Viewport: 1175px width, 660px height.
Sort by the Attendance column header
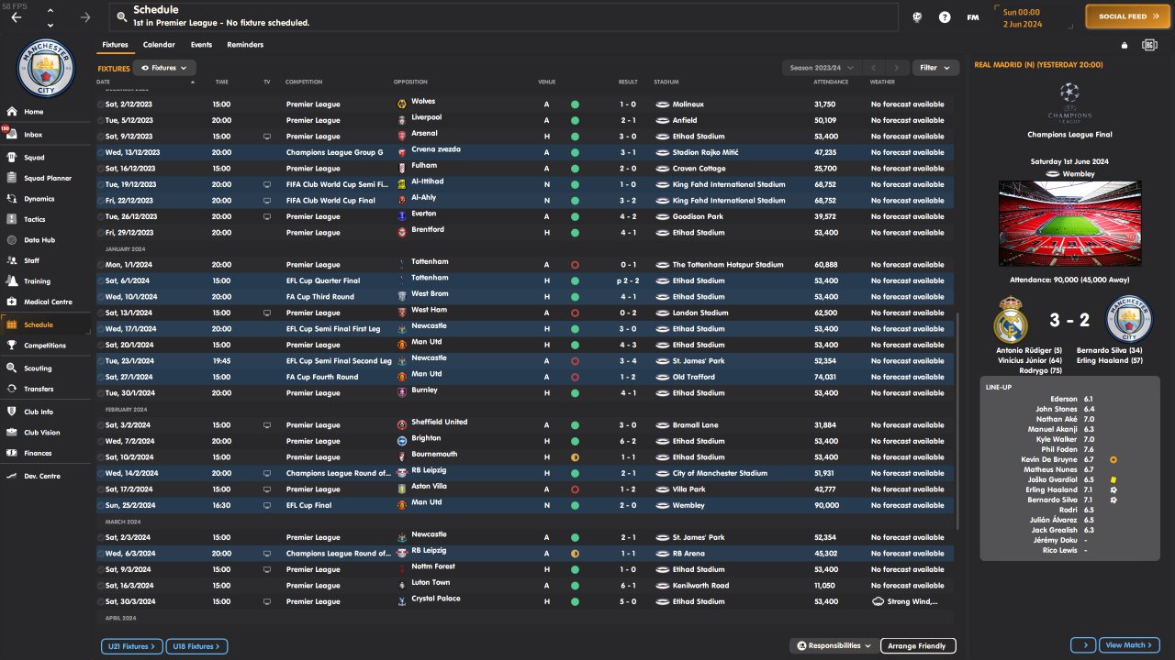click(x=831, y=82)
